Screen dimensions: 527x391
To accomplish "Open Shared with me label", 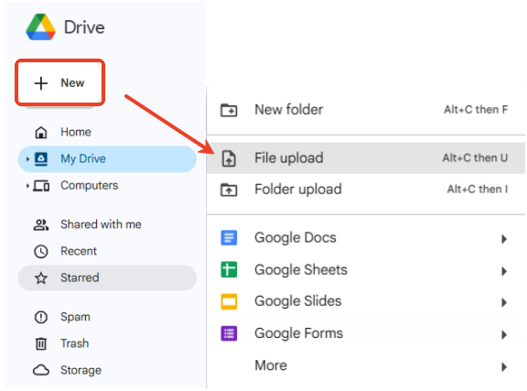I will coord(101,224).
